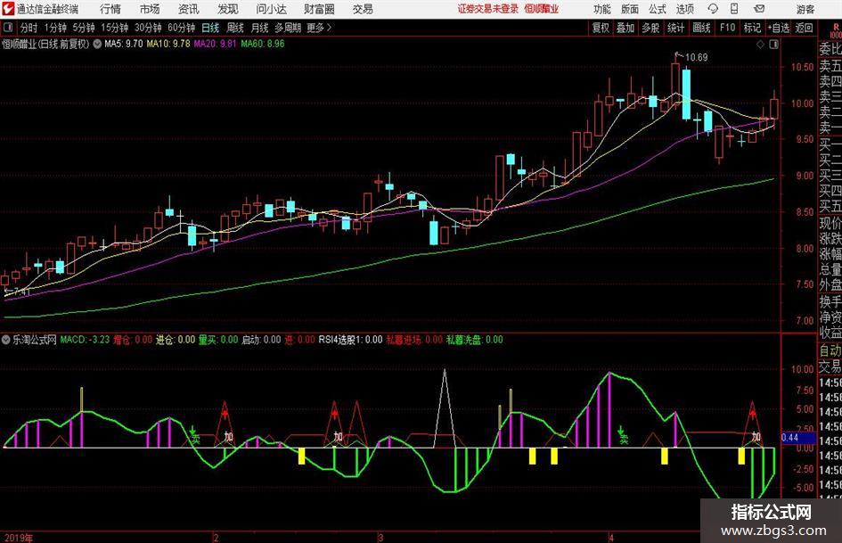Screen dimensions: 842x543
Task: Toggle the left sidebar panel icon
Action: point(7,28)
